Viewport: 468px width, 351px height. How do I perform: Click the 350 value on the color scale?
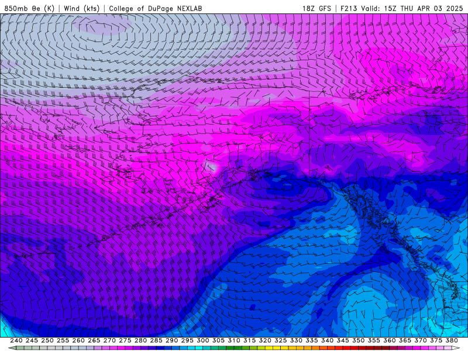click(x=359, y=340)
